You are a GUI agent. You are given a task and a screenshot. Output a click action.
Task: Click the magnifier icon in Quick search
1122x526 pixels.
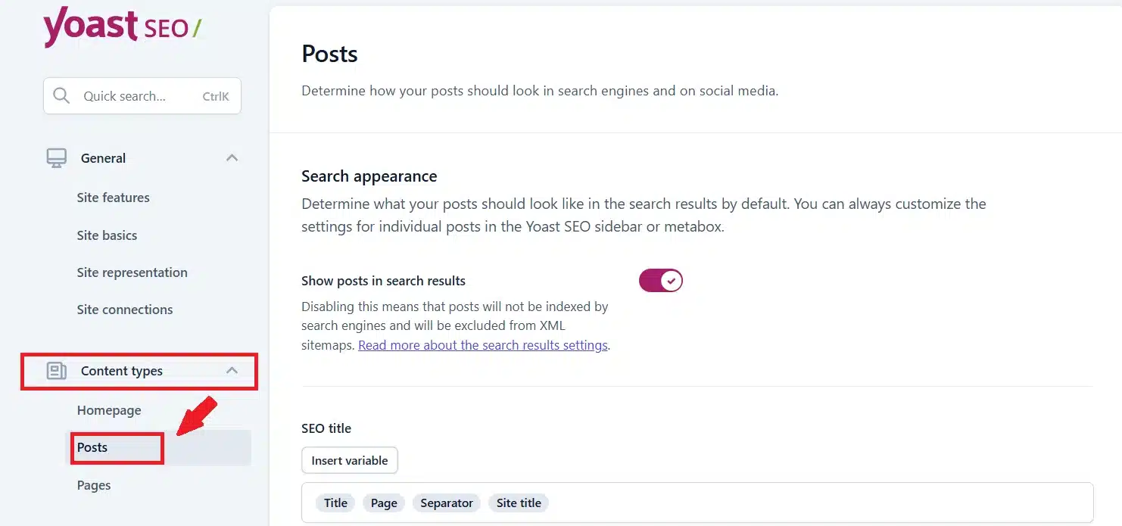pos(61,95)
